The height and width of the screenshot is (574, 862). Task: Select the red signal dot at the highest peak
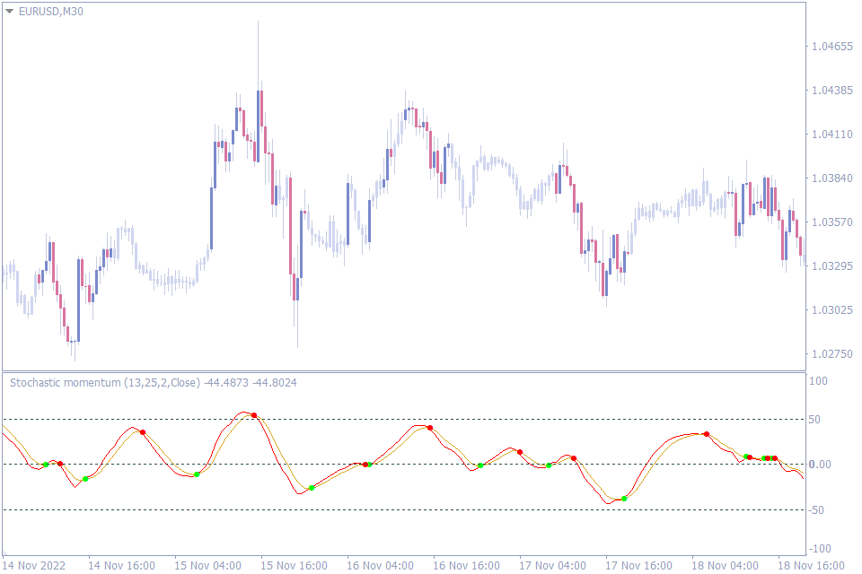coord(253,414)
